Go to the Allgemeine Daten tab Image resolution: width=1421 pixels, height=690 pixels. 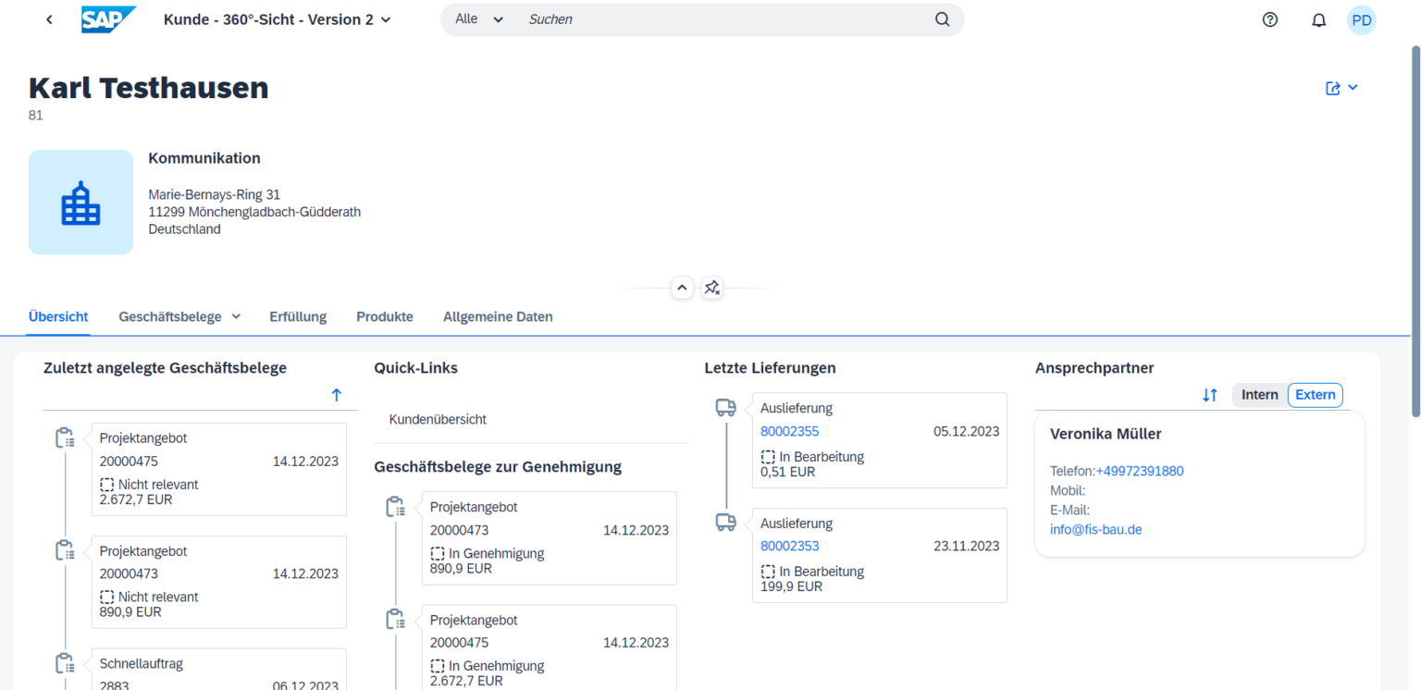pos(498,316)
